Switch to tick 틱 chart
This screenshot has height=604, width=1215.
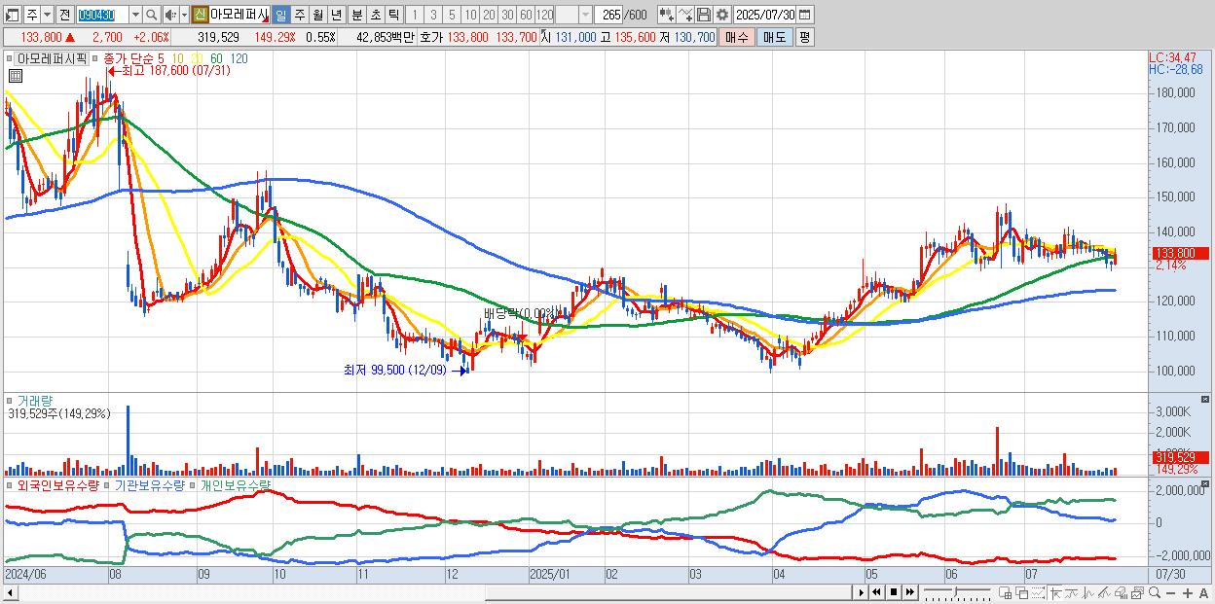tap(393, 15)
